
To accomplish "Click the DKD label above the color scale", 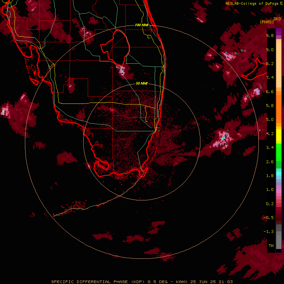I will 277,19.
